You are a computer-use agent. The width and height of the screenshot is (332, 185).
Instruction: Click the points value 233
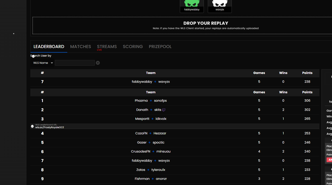click(307, 170)
